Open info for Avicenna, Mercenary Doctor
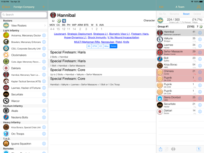 (x=44, y=35)
